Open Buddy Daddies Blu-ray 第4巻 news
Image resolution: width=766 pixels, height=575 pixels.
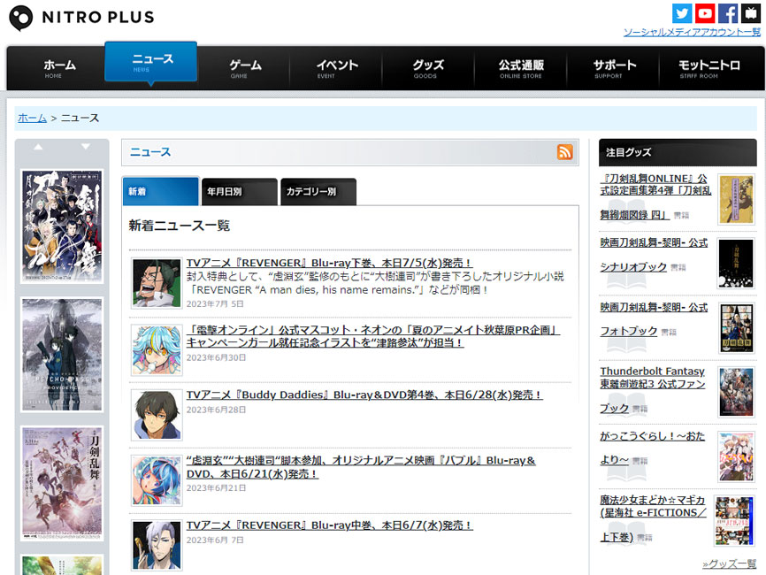pos(364,395)
